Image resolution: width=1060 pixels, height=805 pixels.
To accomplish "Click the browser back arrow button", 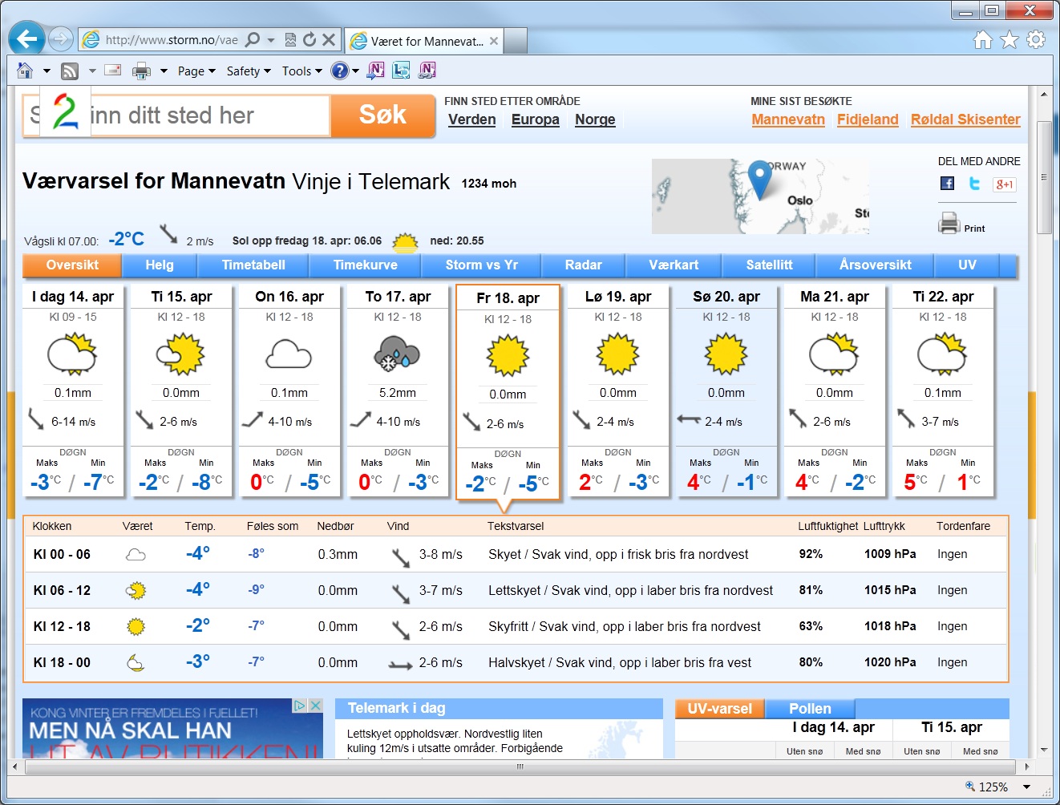I will [x=27, y=39].
